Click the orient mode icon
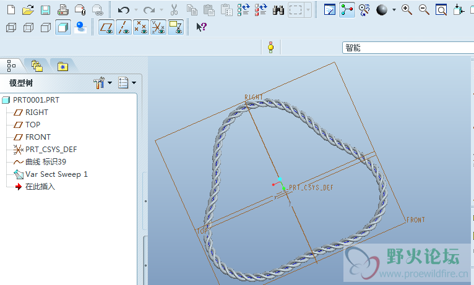 tap(364, 10)
